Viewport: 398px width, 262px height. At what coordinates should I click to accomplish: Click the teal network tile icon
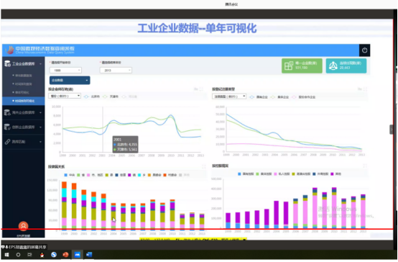pos(333,65)
